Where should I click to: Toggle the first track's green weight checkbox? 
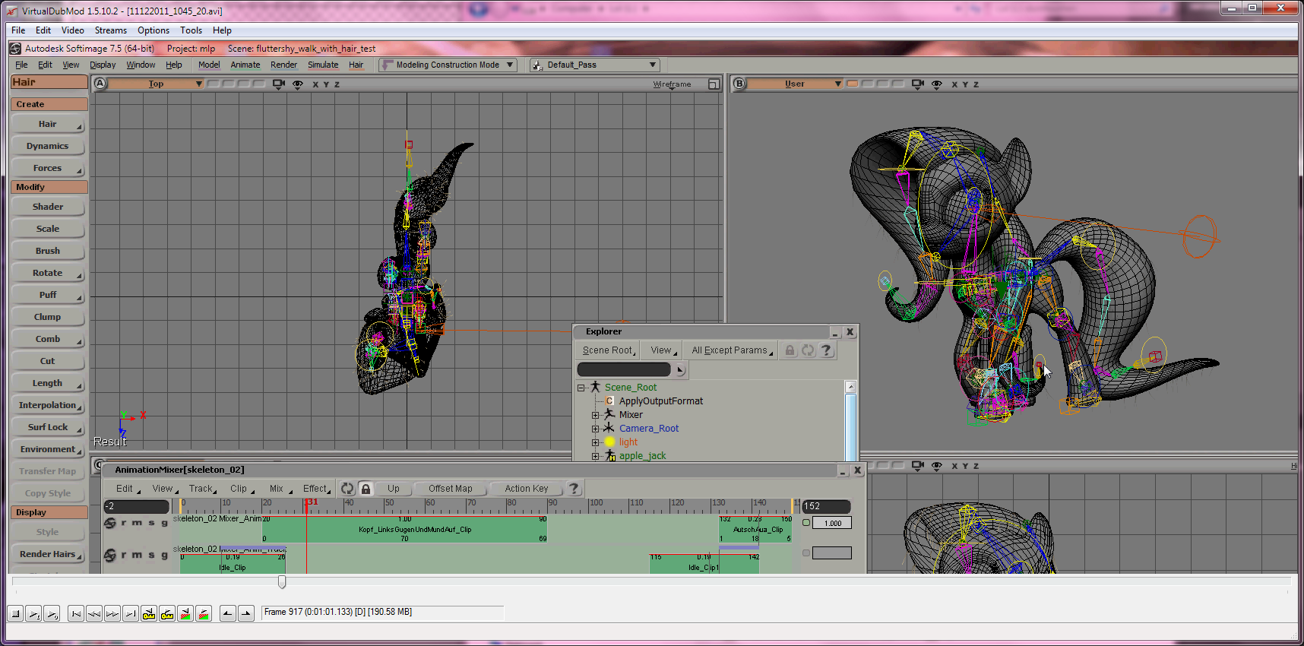click(x=806, y=523)
